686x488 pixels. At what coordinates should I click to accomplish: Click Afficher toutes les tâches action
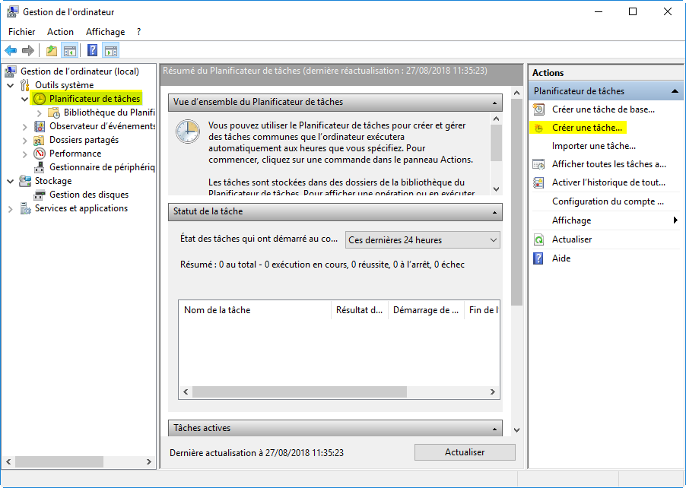609,164
